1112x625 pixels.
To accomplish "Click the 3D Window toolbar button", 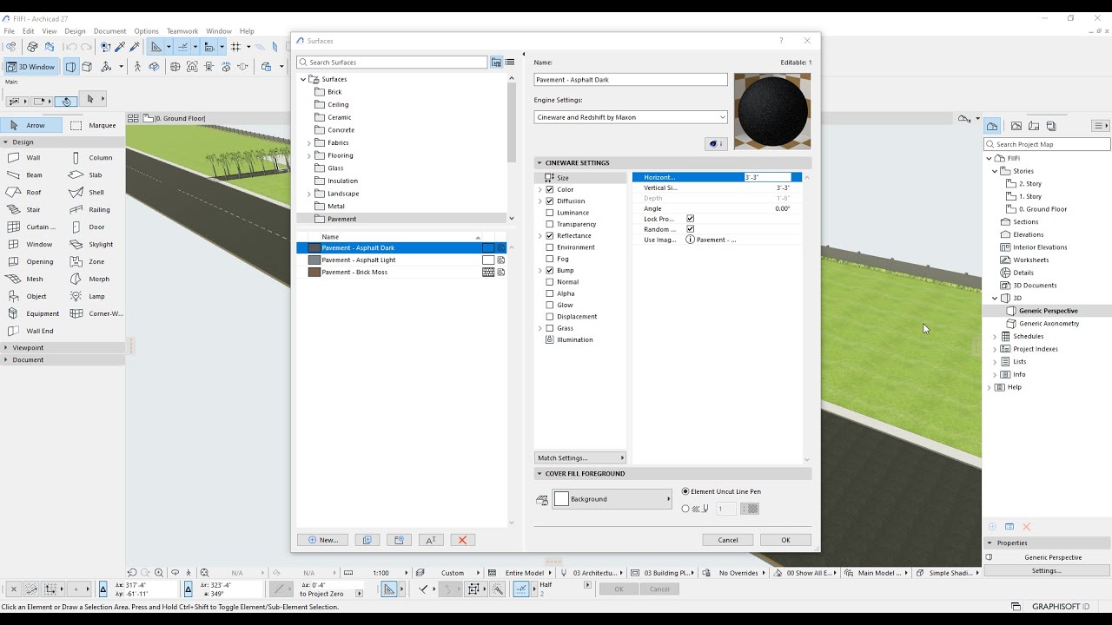I will 30,67.
